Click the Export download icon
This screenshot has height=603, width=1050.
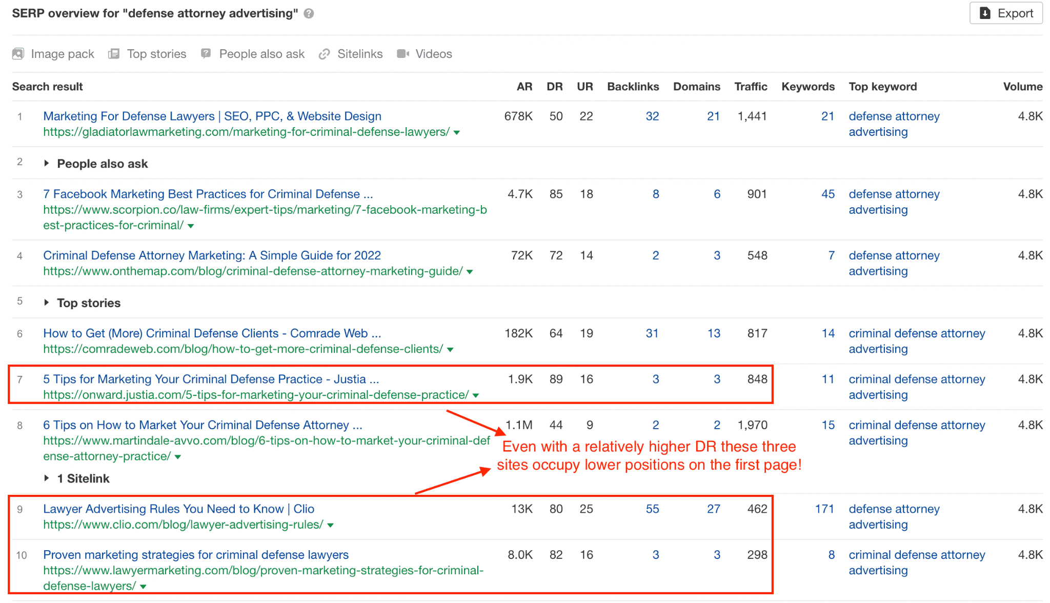985,13
